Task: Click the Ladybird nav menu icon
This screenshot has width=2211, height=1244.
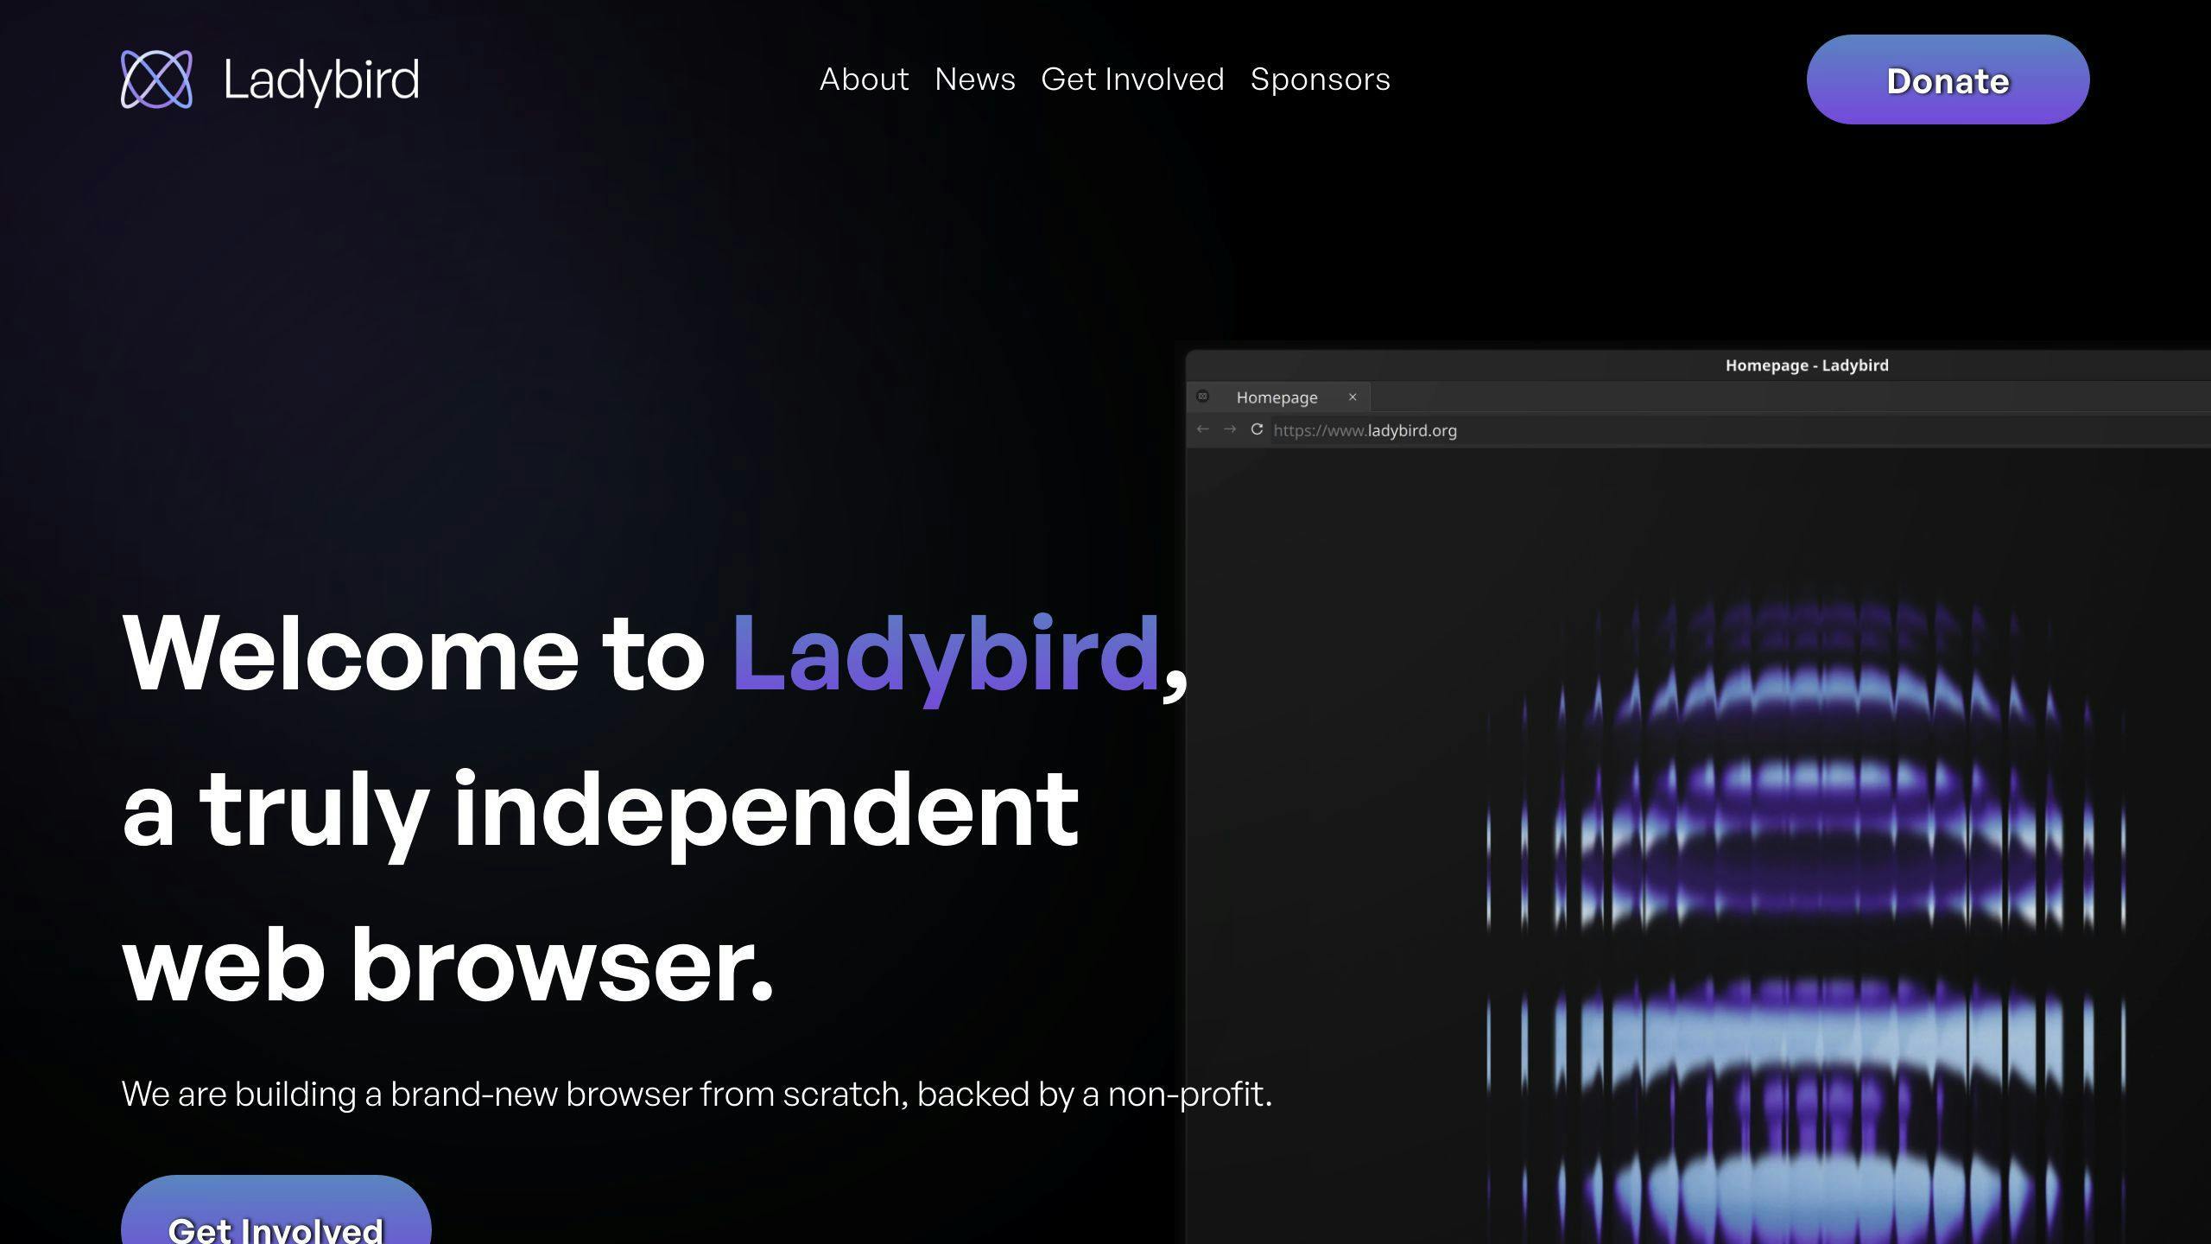Action: 156,79
